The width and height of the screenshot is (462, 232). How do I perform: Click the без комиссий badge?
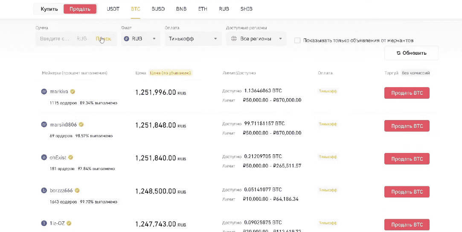(x=416, y=73)
